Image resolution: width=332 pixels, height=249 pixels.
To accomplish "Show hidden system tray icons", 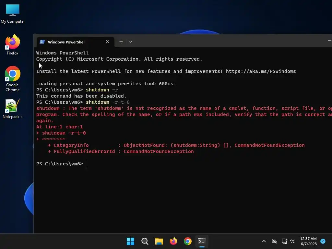I will coord(264,241).
